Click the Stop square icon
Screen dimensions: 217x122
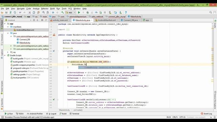105,13
